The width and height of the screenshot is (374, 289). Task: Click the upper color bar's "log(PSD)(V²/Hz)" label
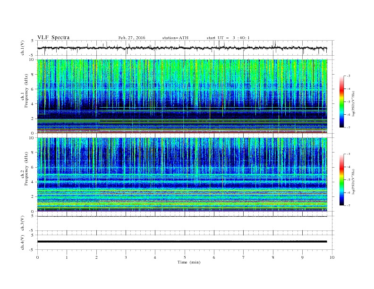[353, 104]
